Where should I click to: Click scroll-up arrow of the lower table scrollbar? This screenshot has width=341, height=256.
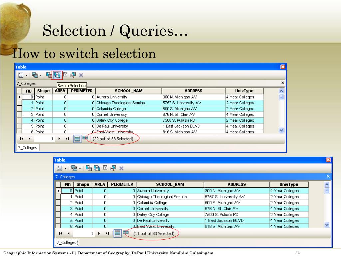(x=327, y=185)
